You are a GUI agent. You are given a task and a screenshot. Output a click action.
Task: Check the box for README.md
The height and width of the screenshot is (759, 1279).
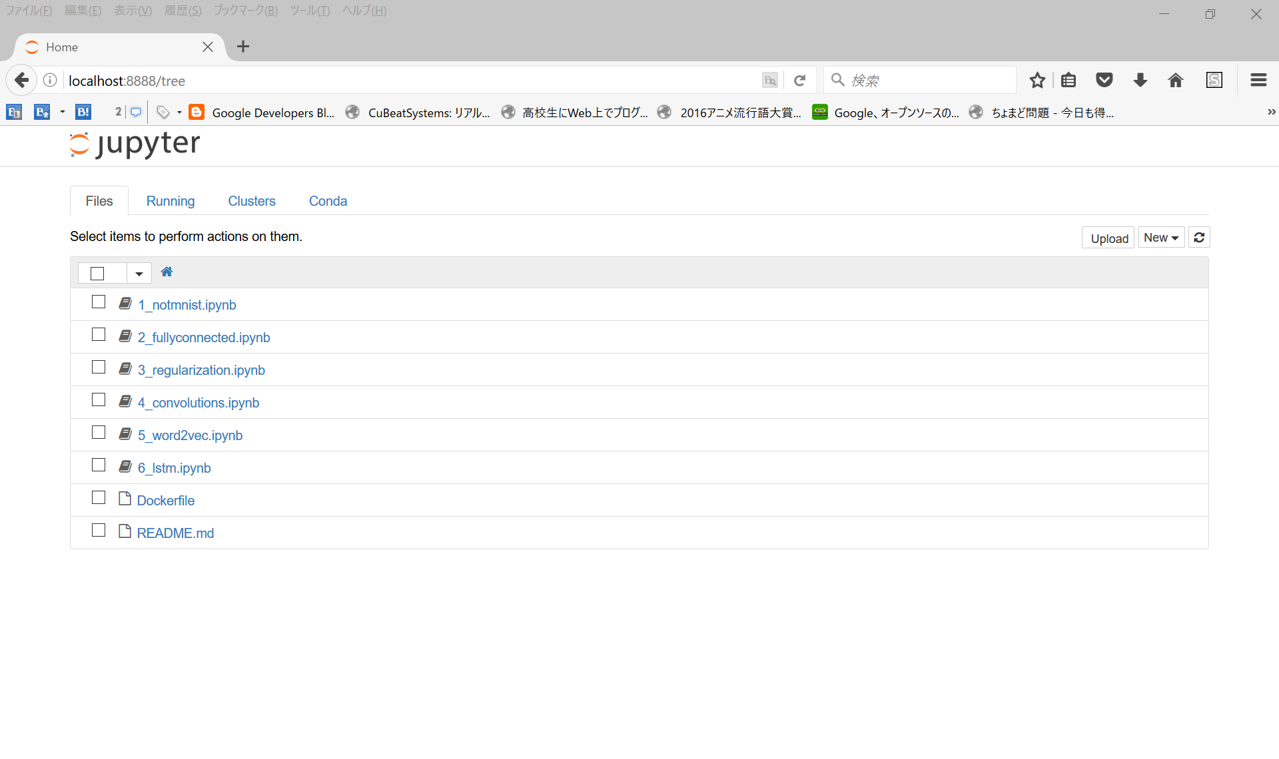pos(99,531)
